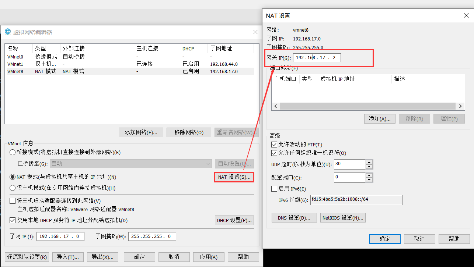Toggle connect host virtual adapter checkbox
The width and height of the screenshot is (474, 267).
tap(13, 201)
